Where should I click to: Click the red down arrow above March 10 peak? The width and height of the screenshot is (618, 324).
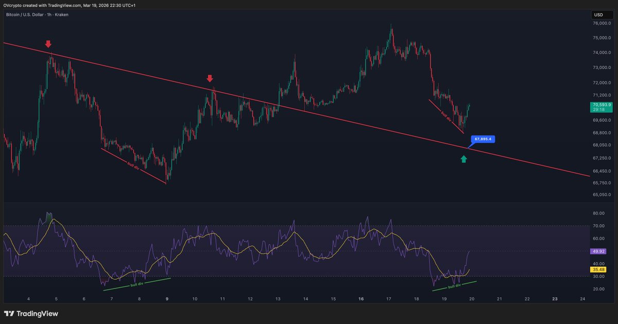pyautogui.click(x=210, y=78)
